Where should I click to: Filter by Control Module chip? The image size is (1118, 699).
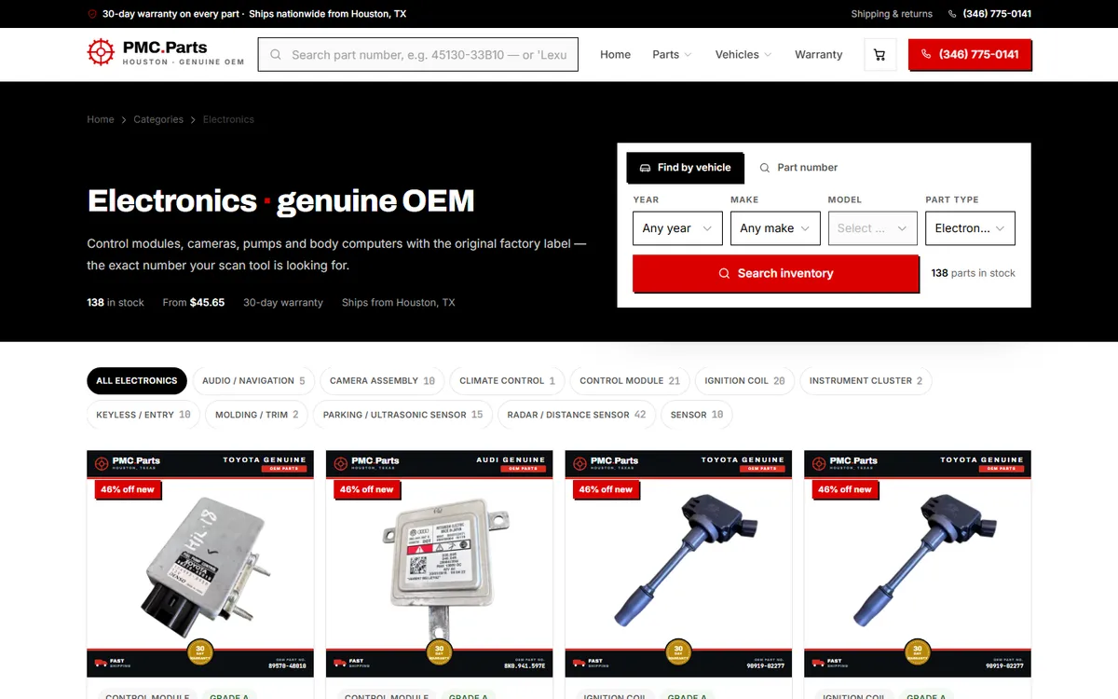[630, 380]
